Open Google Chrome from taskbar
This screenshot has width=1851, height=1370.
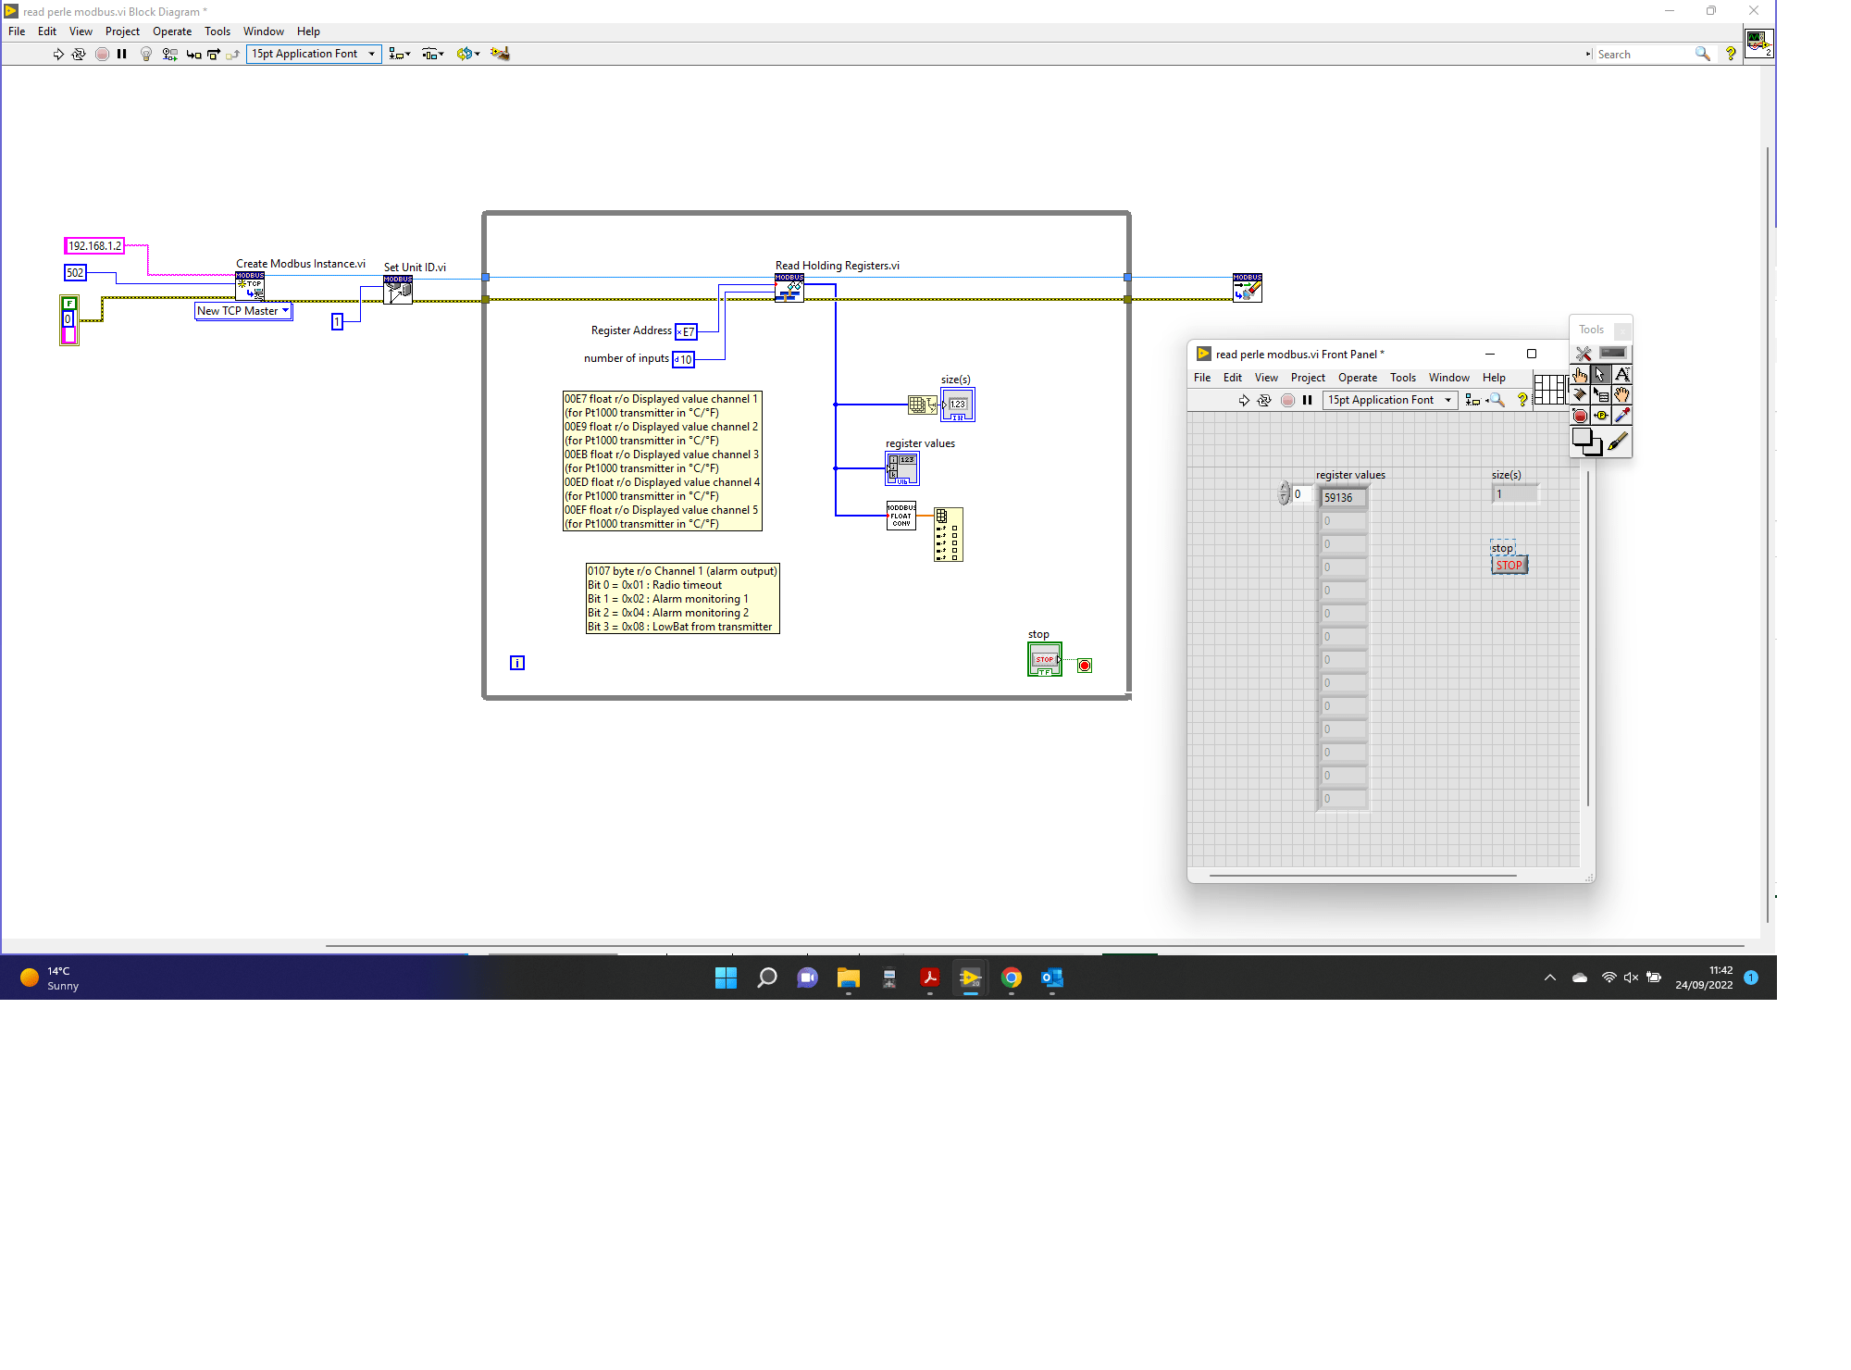1012,978
